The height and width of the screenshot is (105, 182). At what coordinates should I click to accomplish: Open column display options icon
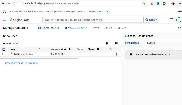click(x=116, y=43)
